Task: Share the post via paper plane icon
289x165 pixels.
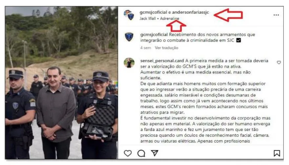Action: [155, 153]
